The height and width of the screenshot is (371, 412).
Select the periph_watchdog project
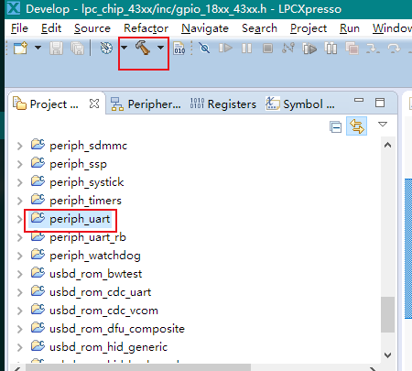[x=95, y=256]
